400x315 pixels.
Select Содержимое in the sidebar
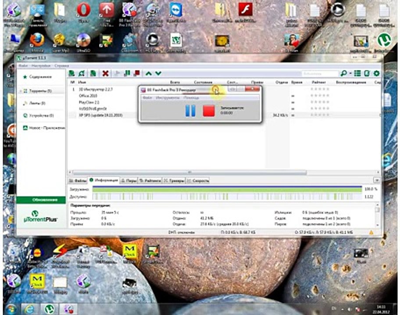coord(40,77)
